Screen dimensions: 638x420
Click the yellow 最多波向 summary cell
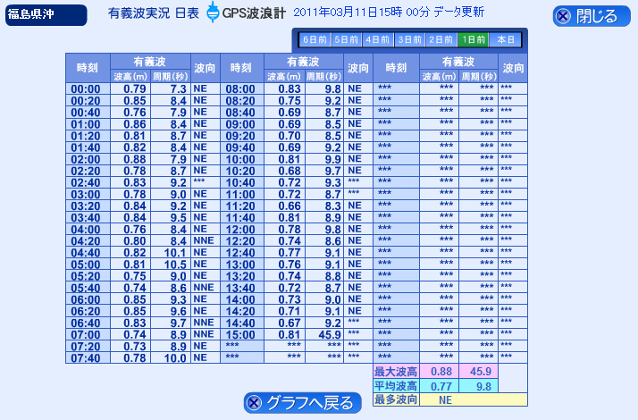click(396, 399)
